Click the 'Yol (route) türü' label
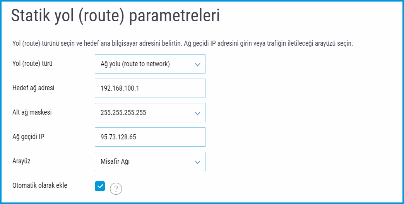This screenshot has width=404, height=204. pos(33,63)
